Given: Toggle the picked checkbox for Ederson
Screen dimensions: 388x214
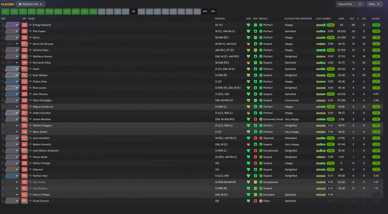Looking at the screenshot, I should [3, 169].
